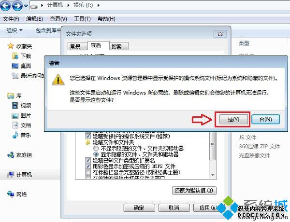The image size is (290, 222).
Task: Select 不显示隐藏的文件 radio button
Action: 96,148
